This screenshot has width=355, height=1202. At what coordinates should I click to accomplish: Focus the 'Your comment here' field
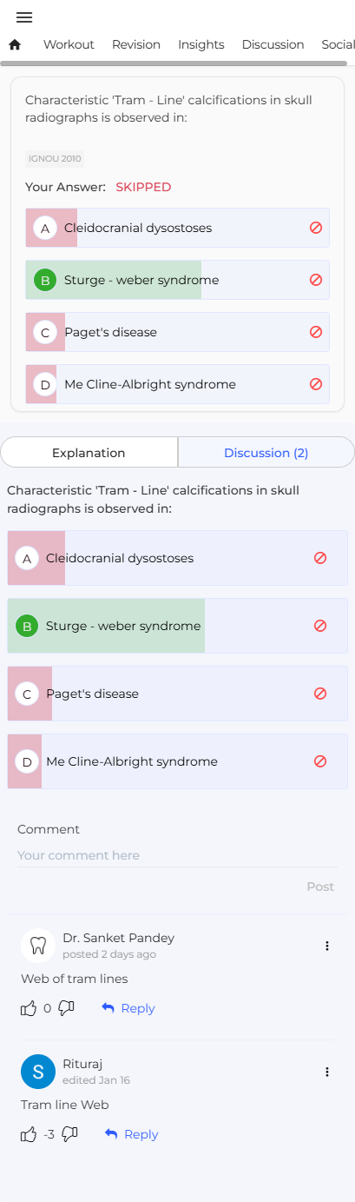177,855
